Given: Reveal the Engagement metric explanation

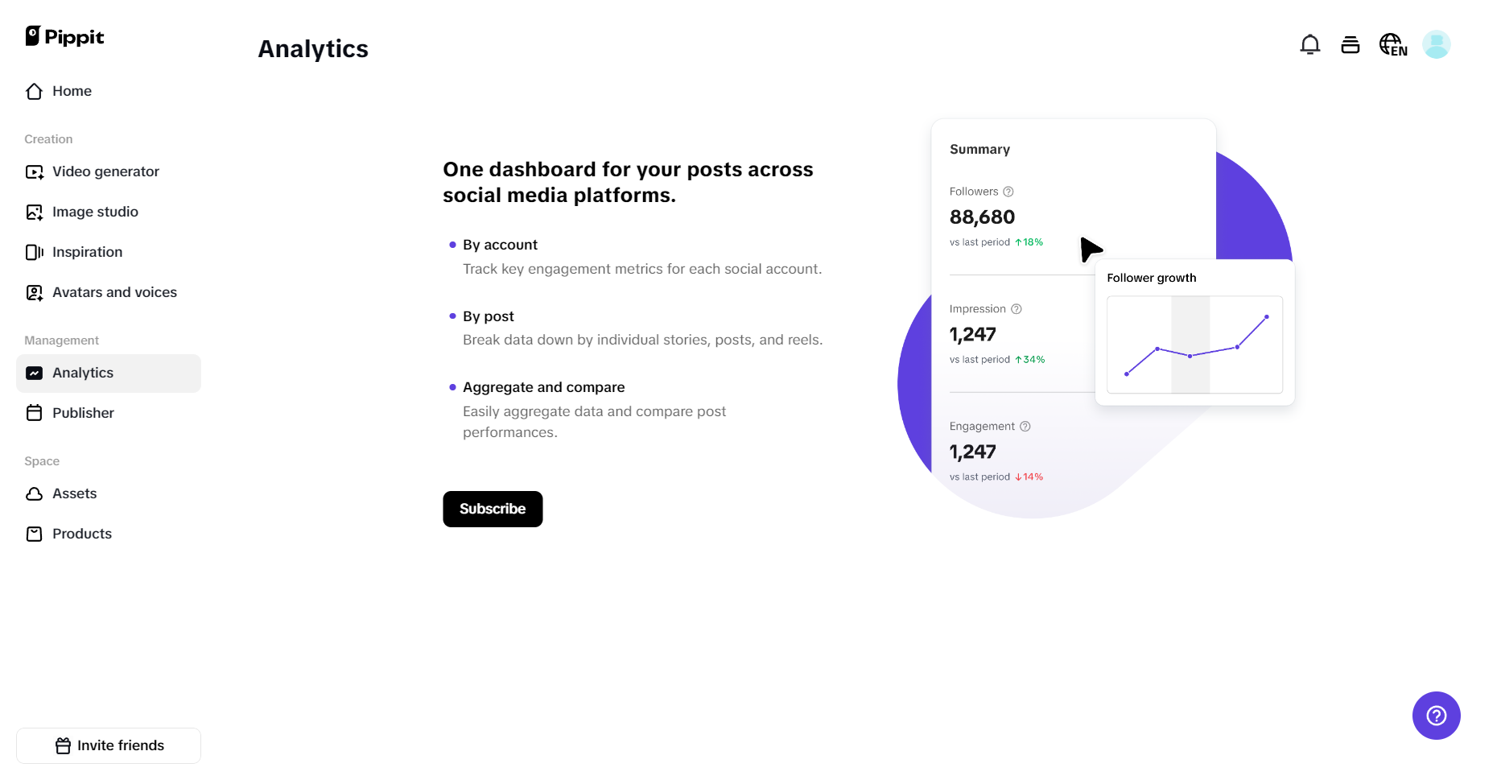Looking at the screenshot, I should pos(1025,426).
